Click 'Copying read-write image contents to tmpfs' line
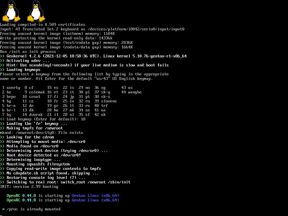The image size is (288, 216). (x=51, y=169)
